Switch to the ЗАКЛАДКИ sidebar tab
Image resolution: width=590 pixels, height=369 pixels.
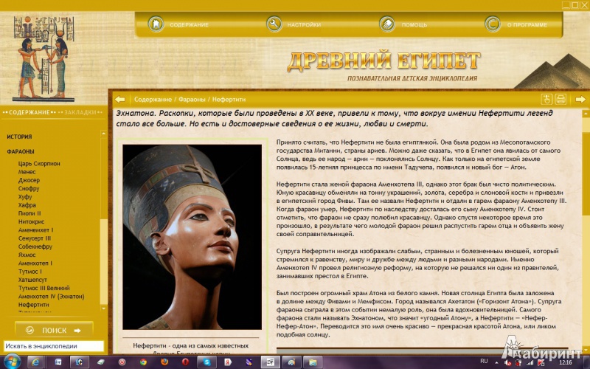pyautogui.click(x=80, y=112)
